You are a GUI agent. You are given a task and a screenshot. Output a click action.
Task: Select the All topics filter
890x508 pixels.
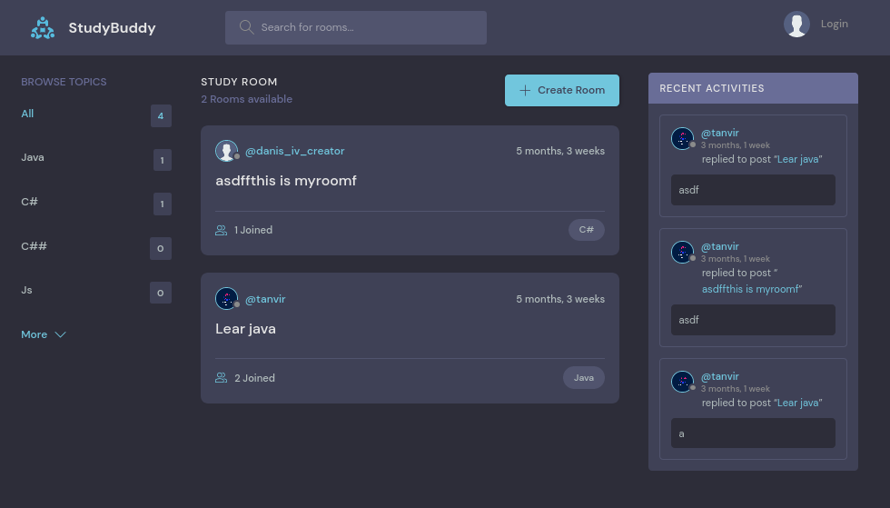click(27, 114)
